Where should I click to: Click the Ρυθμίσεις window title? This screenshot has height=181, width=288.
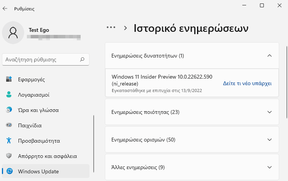click(24, 9)
